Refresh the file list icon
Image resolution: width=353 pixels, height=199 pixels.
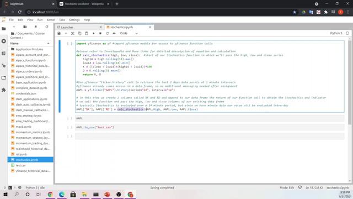pyautogui.click(x=47, y=27)
